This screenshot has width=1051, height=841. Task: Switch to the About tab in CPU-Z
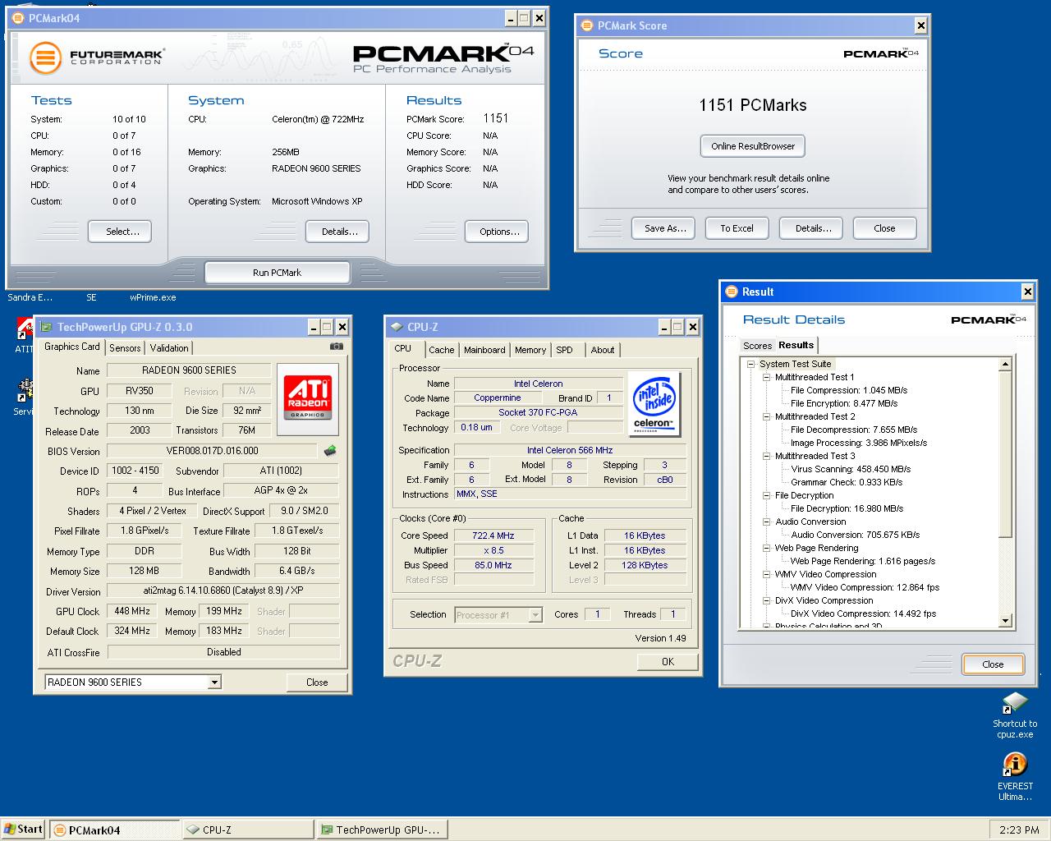(x=602, y=350)
